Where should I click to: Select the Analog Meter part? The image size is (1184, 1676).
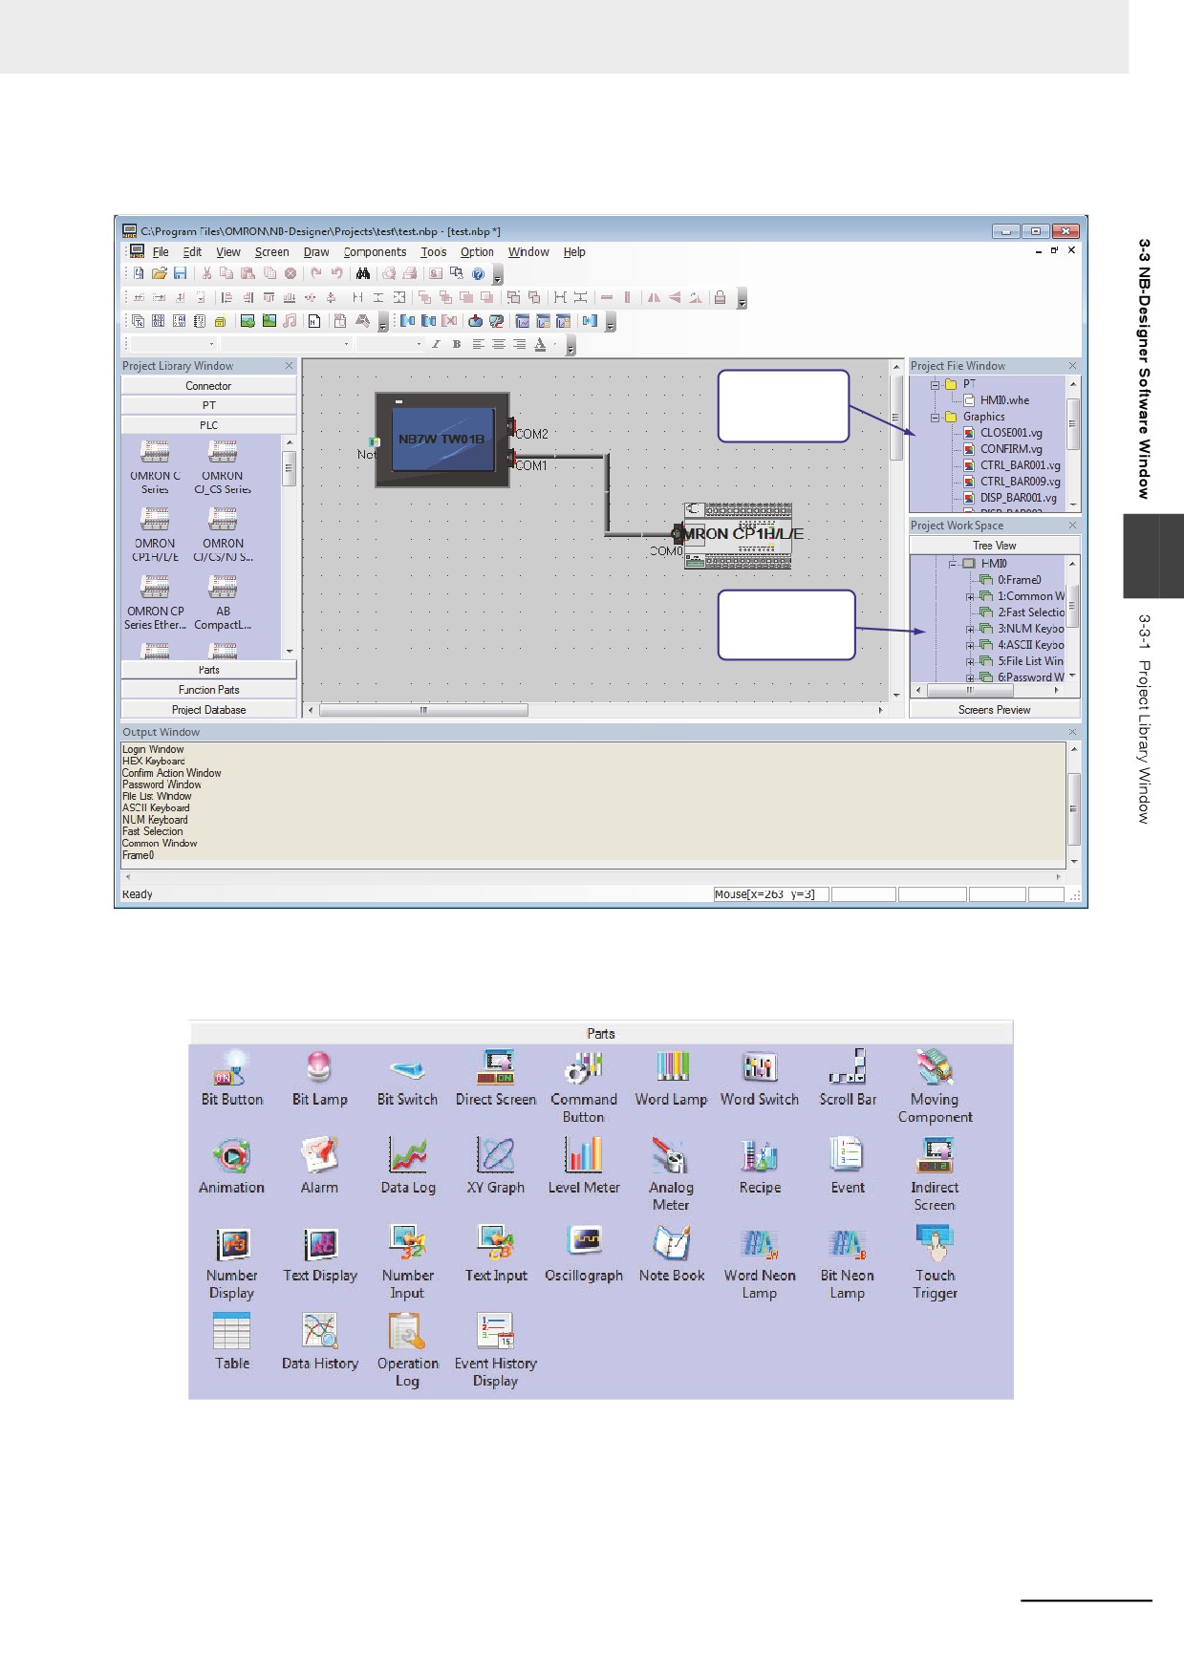672,1175
